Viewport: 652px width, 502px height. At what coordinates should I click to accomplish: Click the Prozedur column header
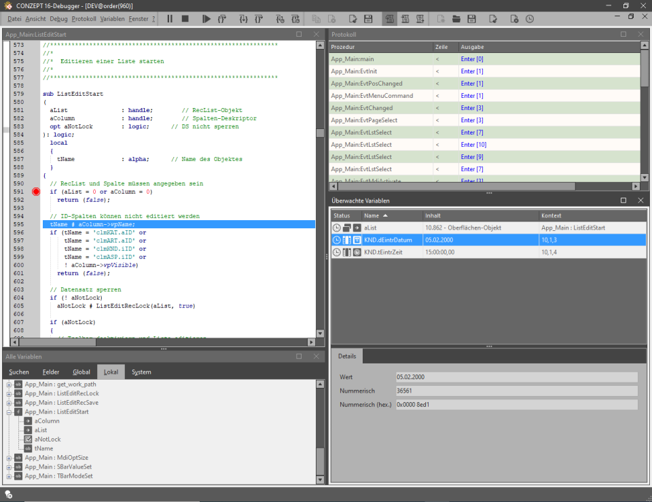point(381,47)
